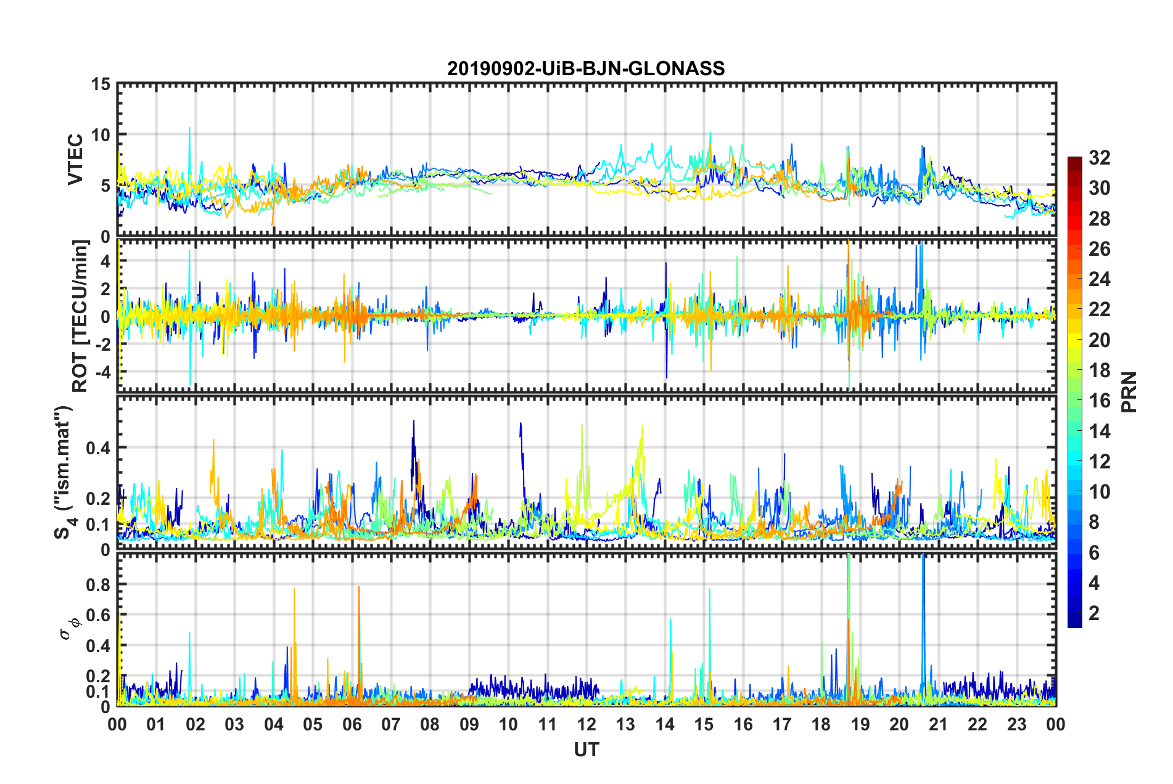Pick UT axis tick label 13

625,724
